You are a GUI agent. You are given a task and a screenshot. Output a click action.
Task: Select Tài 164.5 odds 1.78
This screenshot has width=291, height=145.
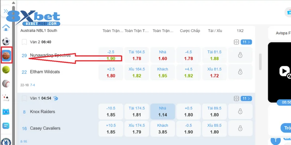(137, 55)
